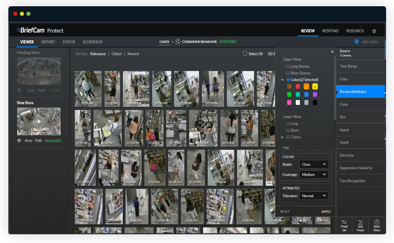The width and height of the screenshot is (394, 243).
Task: Enable the Long Sleeves checkbox
Action: point(288,66)
